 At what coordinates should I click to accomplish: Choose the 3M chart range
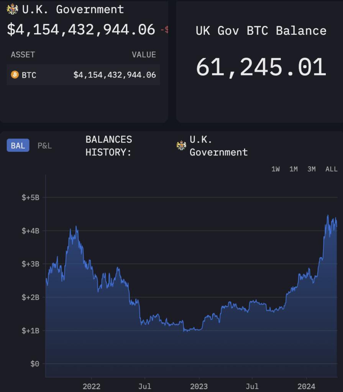[x=312, y=169]
